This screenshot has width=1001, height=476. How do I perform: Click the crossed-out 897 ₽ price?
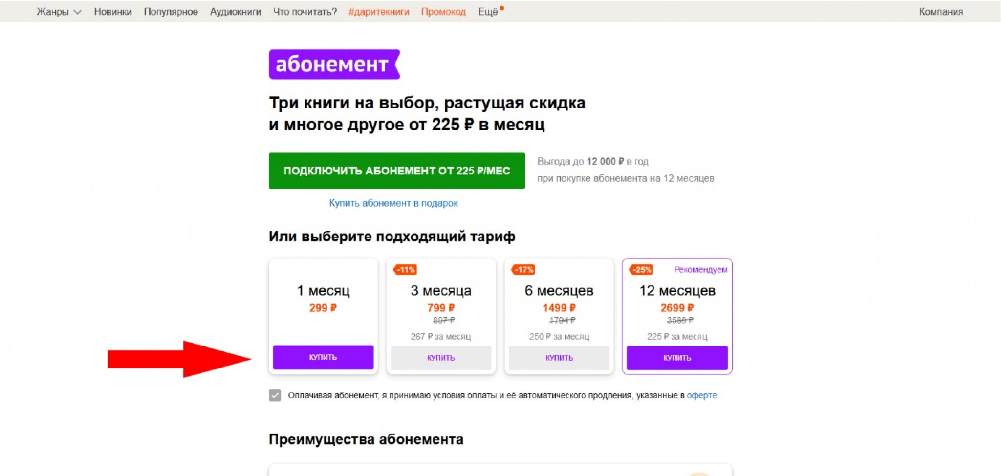tap(444, 320)
